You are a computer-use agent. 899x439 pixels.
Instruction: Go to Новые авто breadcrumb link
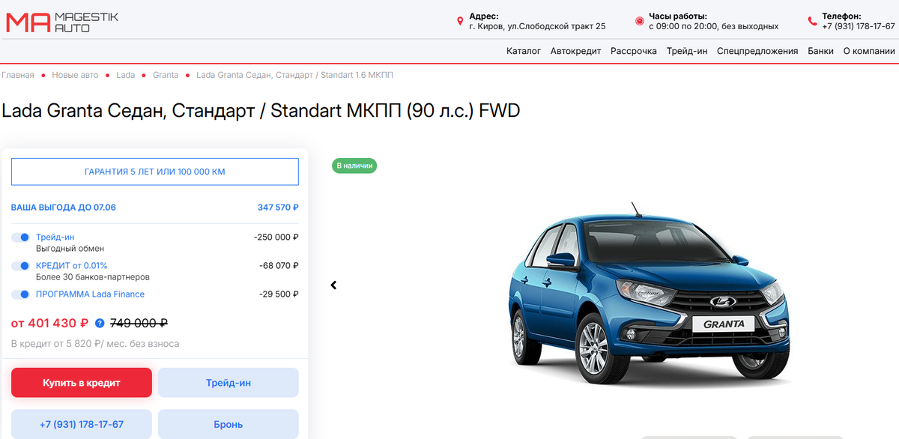[75, 75]
